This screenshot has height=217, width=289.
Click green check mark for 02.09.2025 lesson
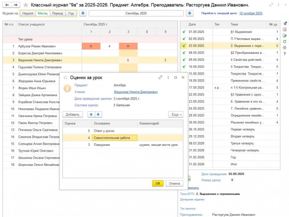pos(184,39)
